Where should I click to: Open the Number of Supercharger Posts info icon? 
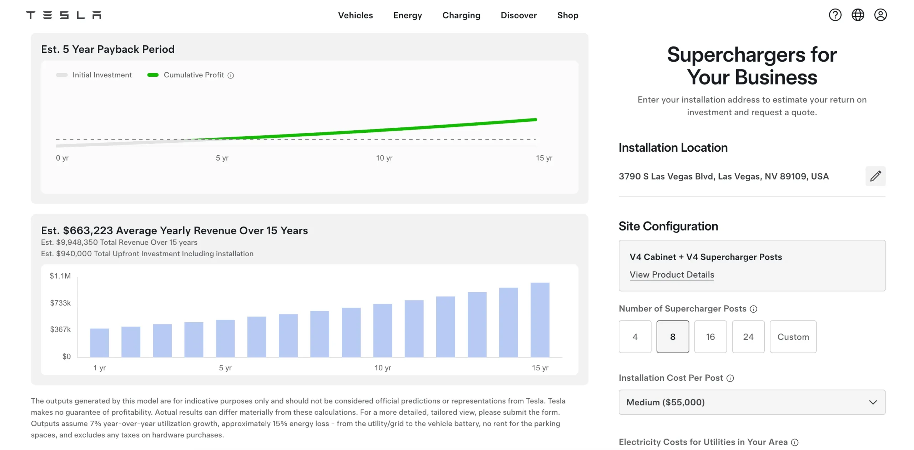point(753,309)
